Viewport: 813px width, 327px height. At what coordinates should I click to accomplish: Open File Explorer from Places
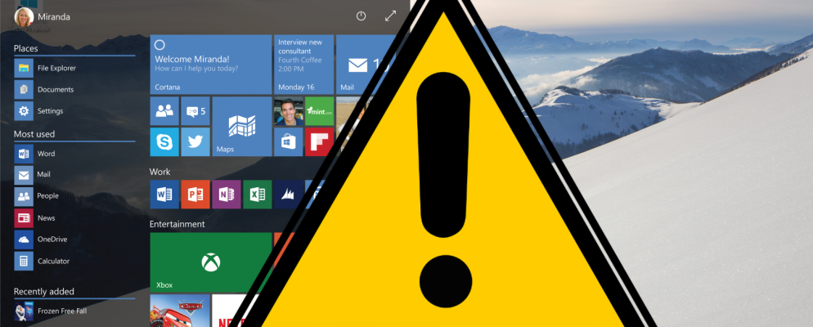click(45, 68)
